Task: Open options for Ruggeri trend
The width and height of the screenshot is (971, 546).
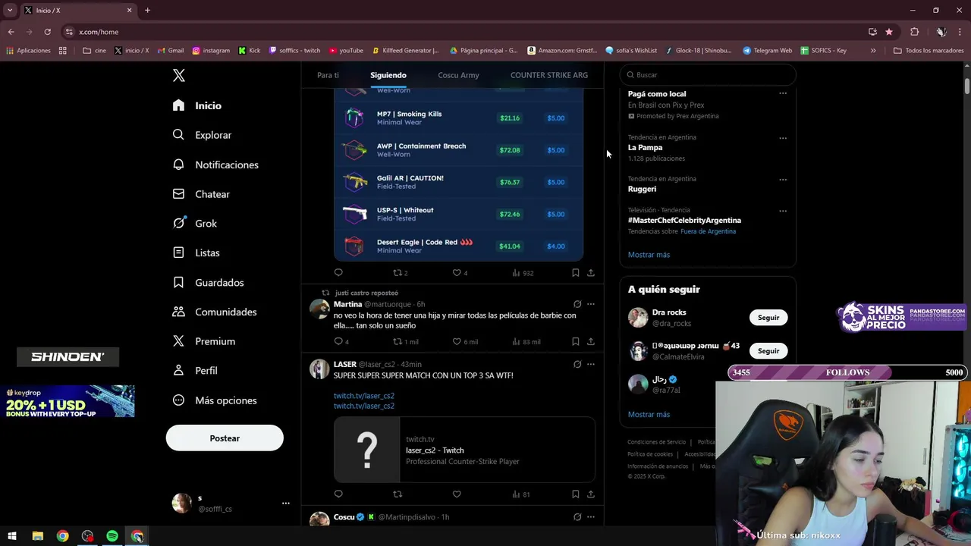Action: [x=783, y=180]
